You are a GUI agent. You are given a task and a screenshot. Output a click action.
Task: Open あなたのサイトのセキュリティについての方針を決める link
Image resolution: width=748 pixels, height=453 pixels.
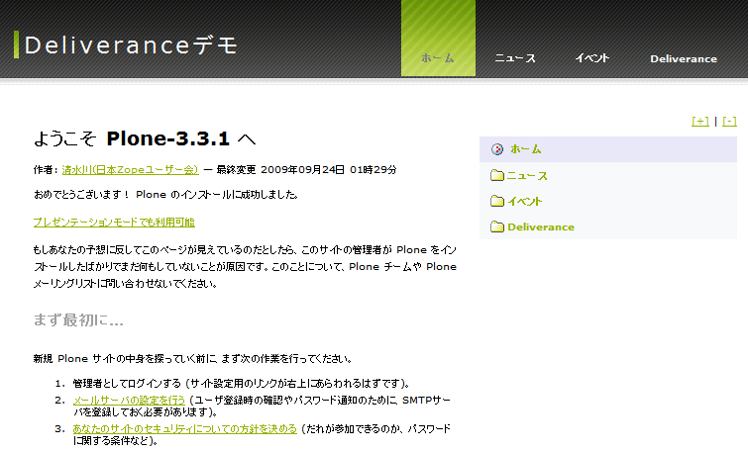(184, 428)
